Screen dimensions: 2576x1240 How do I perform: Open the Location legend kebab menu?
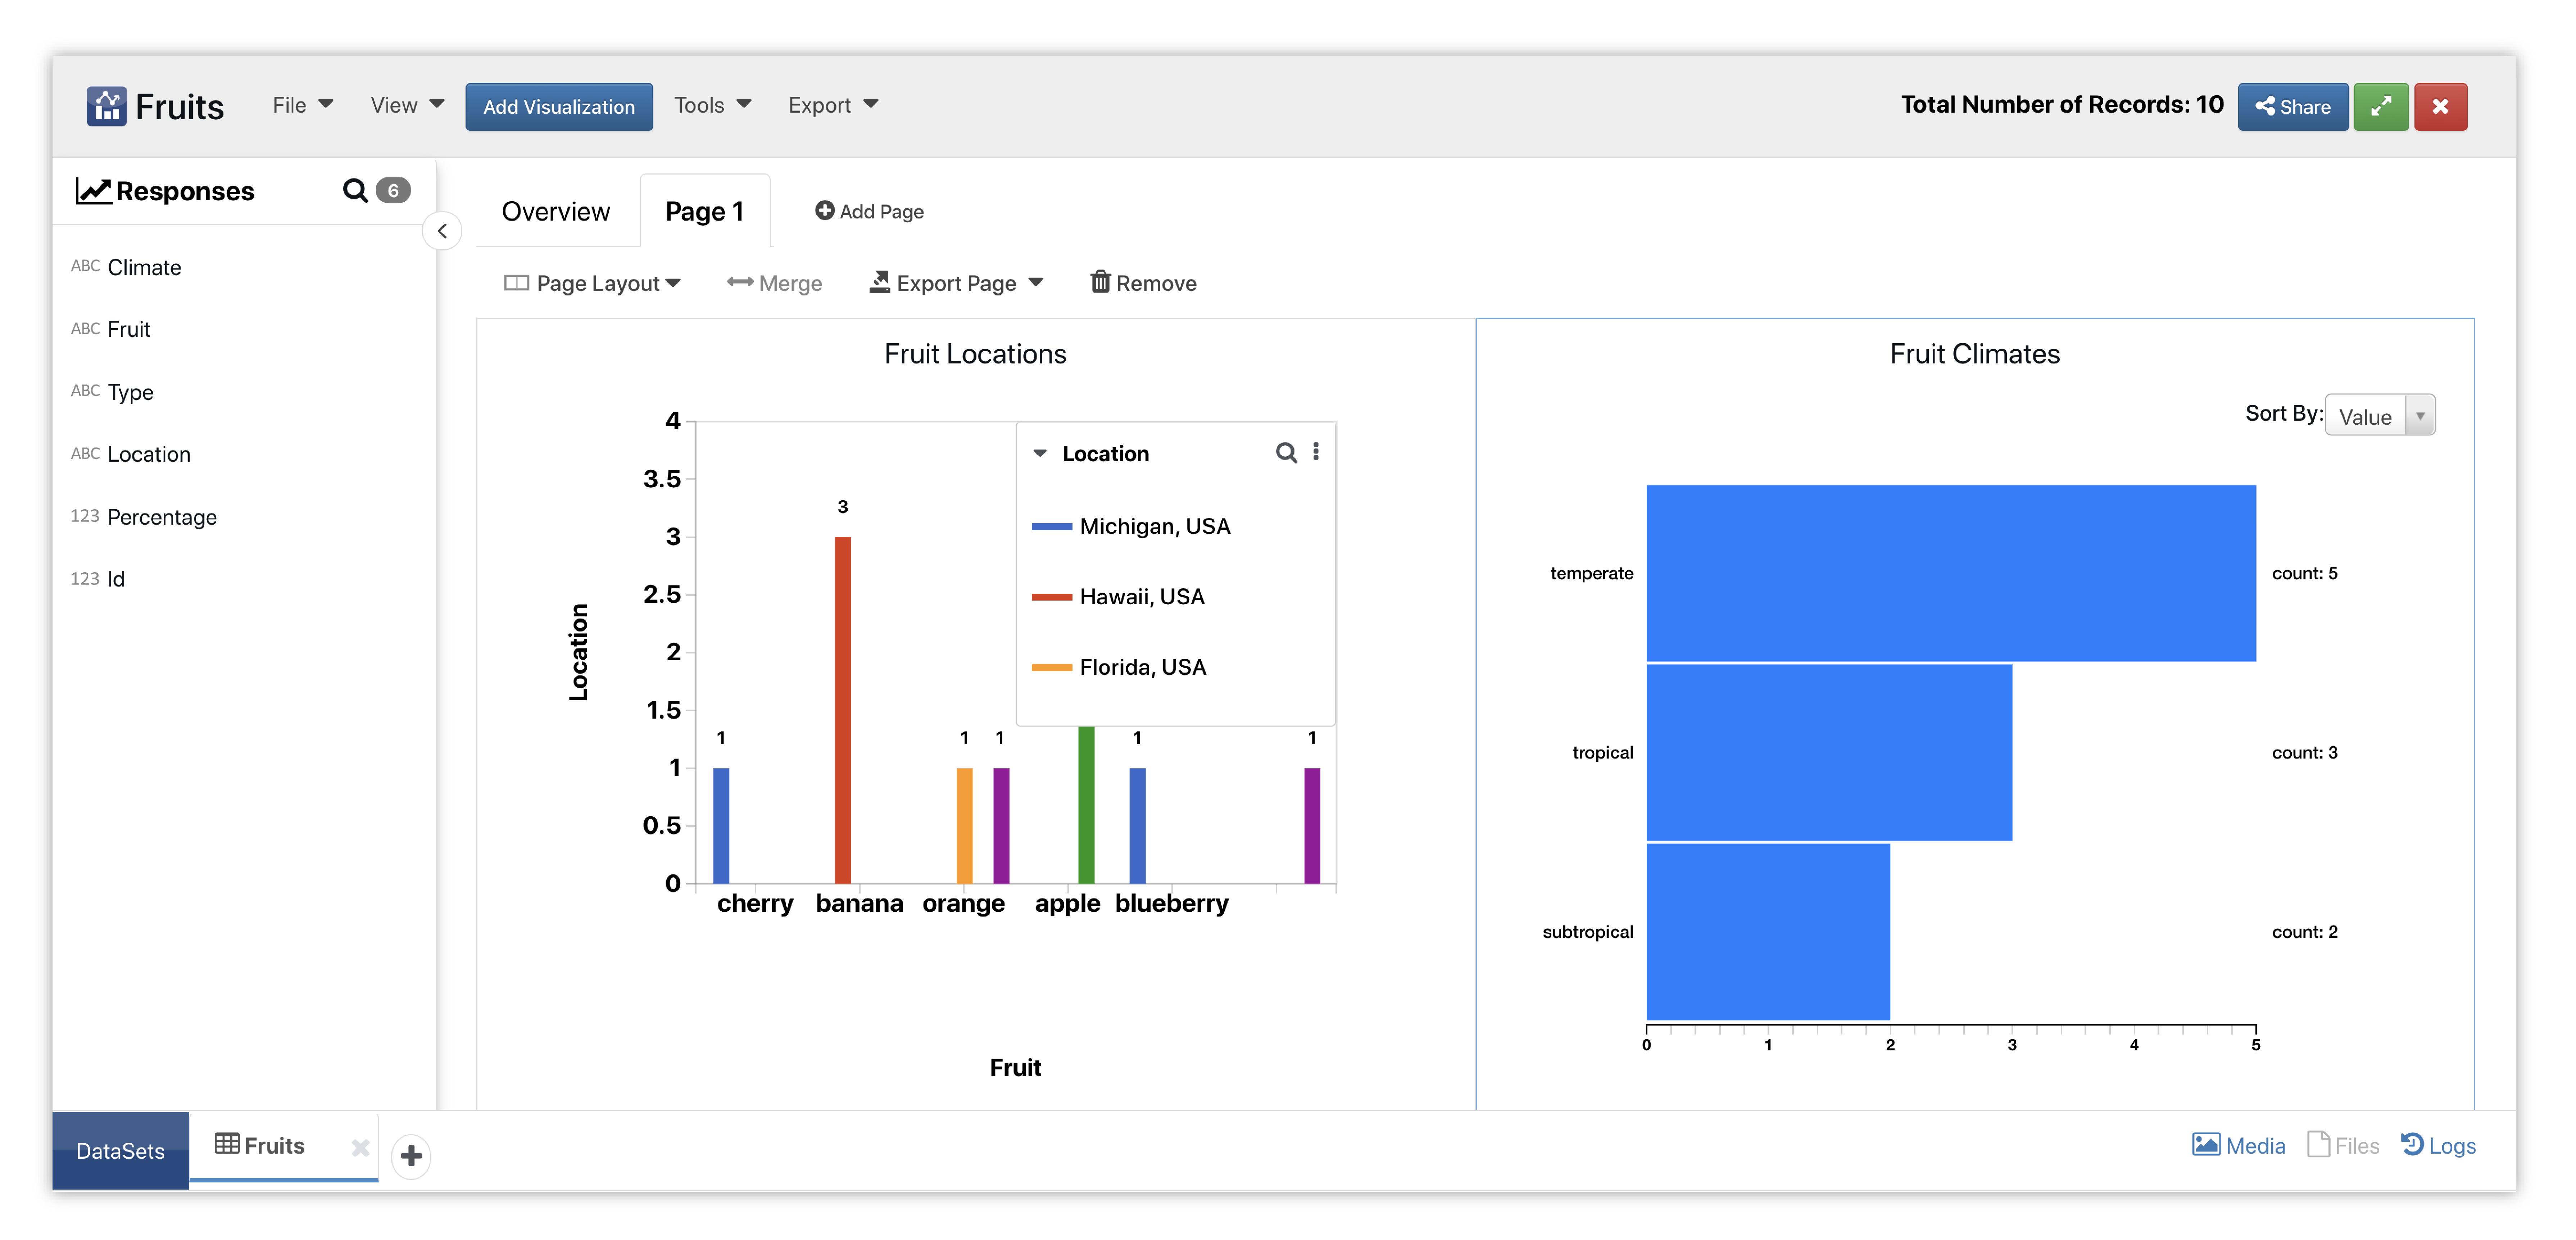click(1316, 452)
